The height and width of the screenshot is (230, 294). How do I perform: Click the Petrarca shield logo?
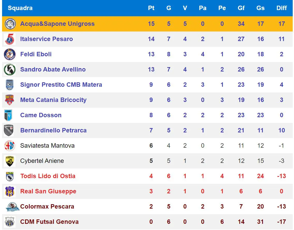pos(9,131)
